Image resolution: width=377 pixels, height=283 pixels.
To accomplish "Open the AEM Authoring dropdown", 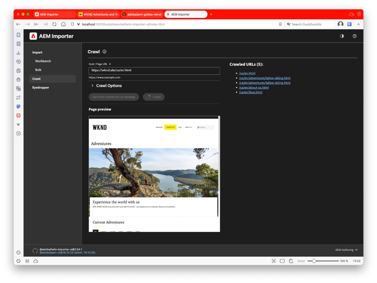I will pos(346,250).
